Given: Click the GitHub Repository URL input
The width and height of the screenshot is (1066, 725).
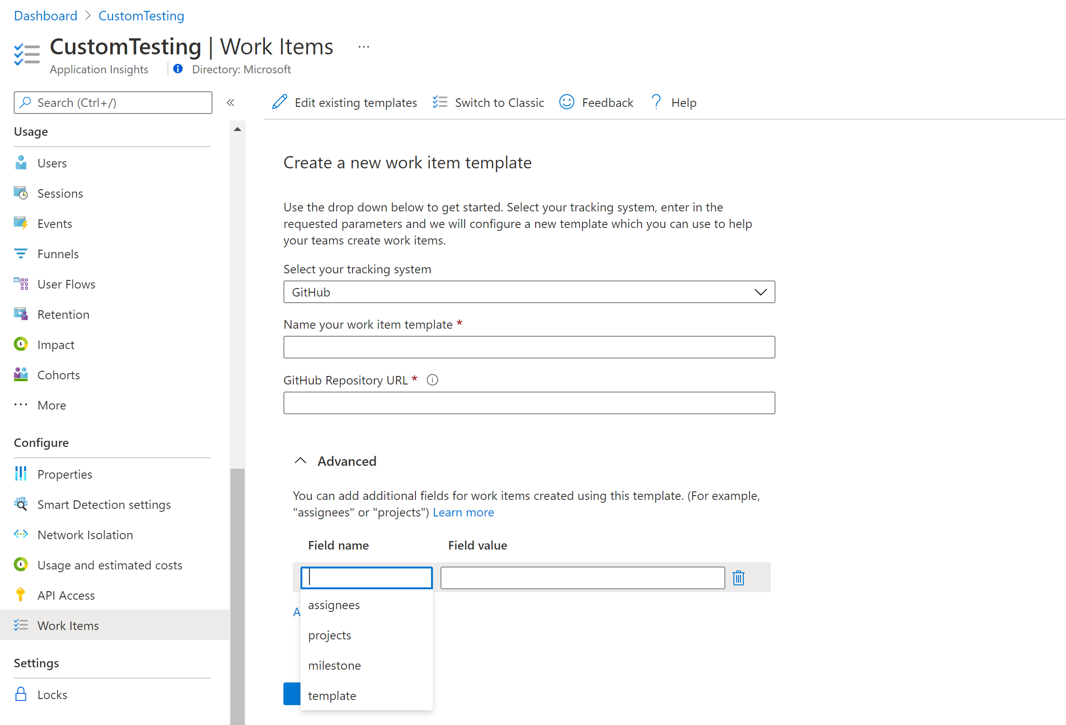Looking at the screenshot, I should coord(529,402).
